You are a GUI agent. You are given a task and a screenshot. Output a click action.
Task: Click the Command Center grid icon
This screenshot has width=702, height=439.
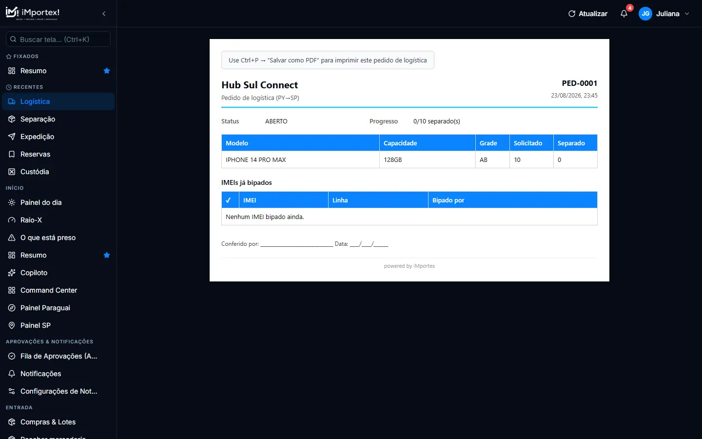point(12,290)
